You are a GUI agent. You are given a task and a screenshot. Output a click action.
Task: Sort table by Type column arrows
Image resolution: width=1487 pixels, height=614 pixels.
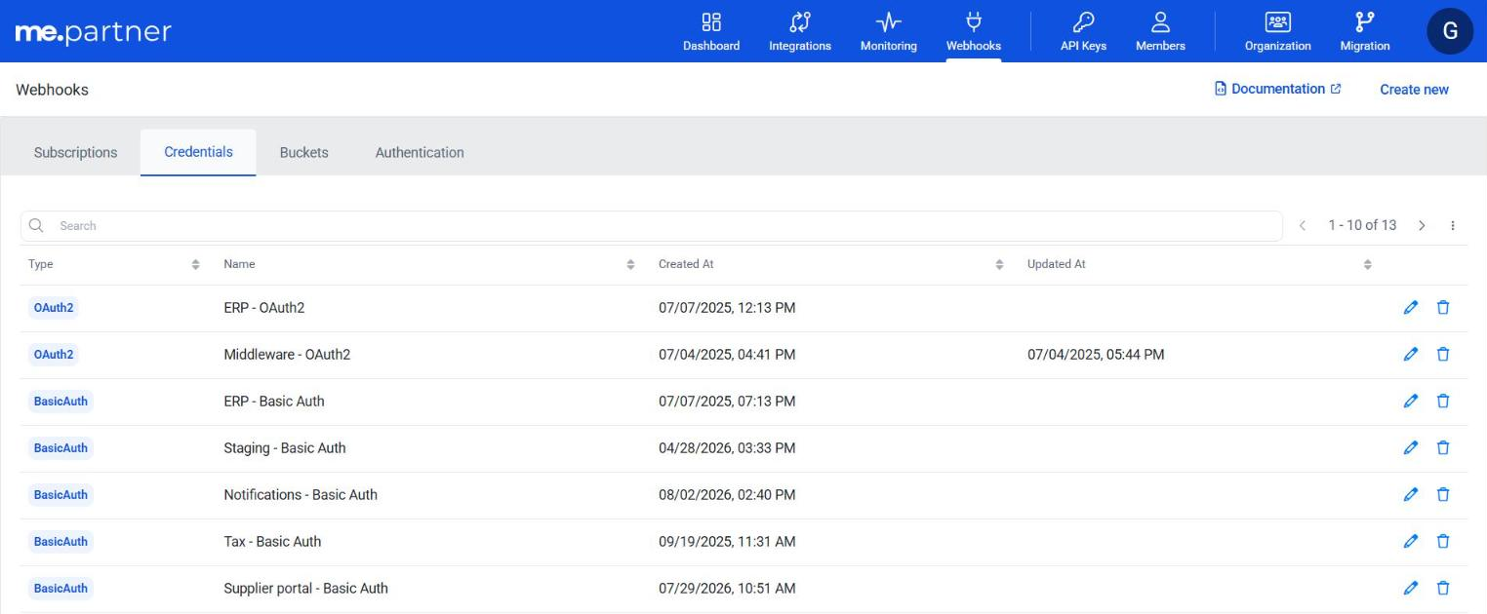pos(195,265)
